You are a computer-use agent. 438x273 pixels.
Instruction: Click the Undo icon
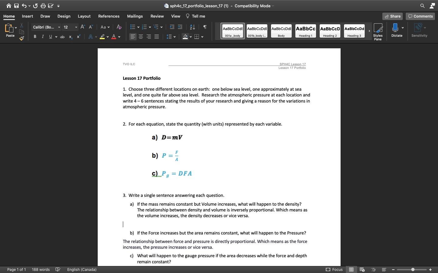pyautogui.click(x=23, y=6)
